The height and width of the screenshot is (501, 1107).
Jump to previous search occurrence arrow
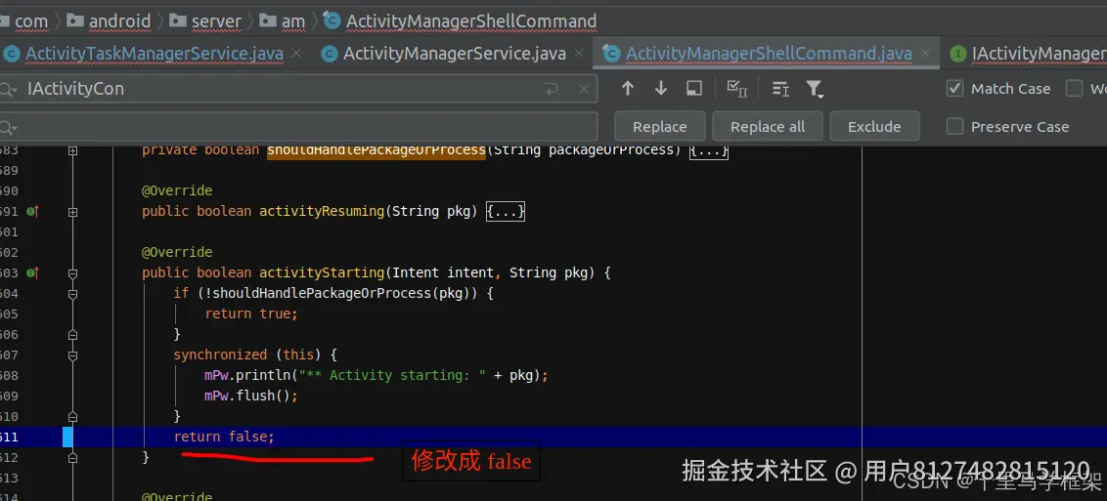pyautogui.click(x=627, y=88)
